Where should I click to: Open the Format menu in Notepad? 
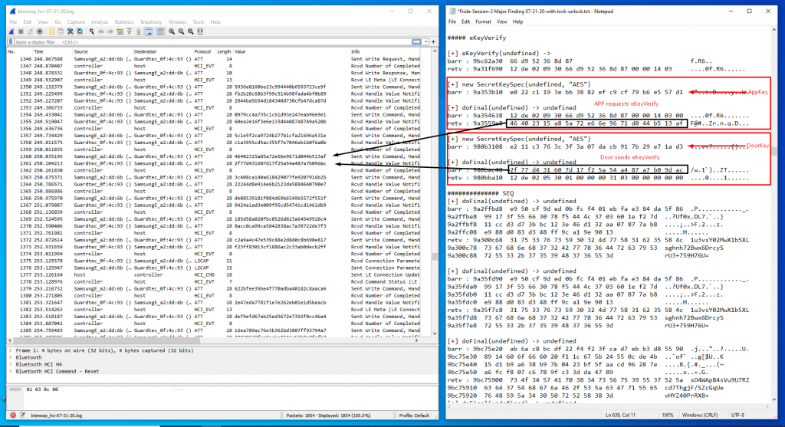(x=485, y=21)
